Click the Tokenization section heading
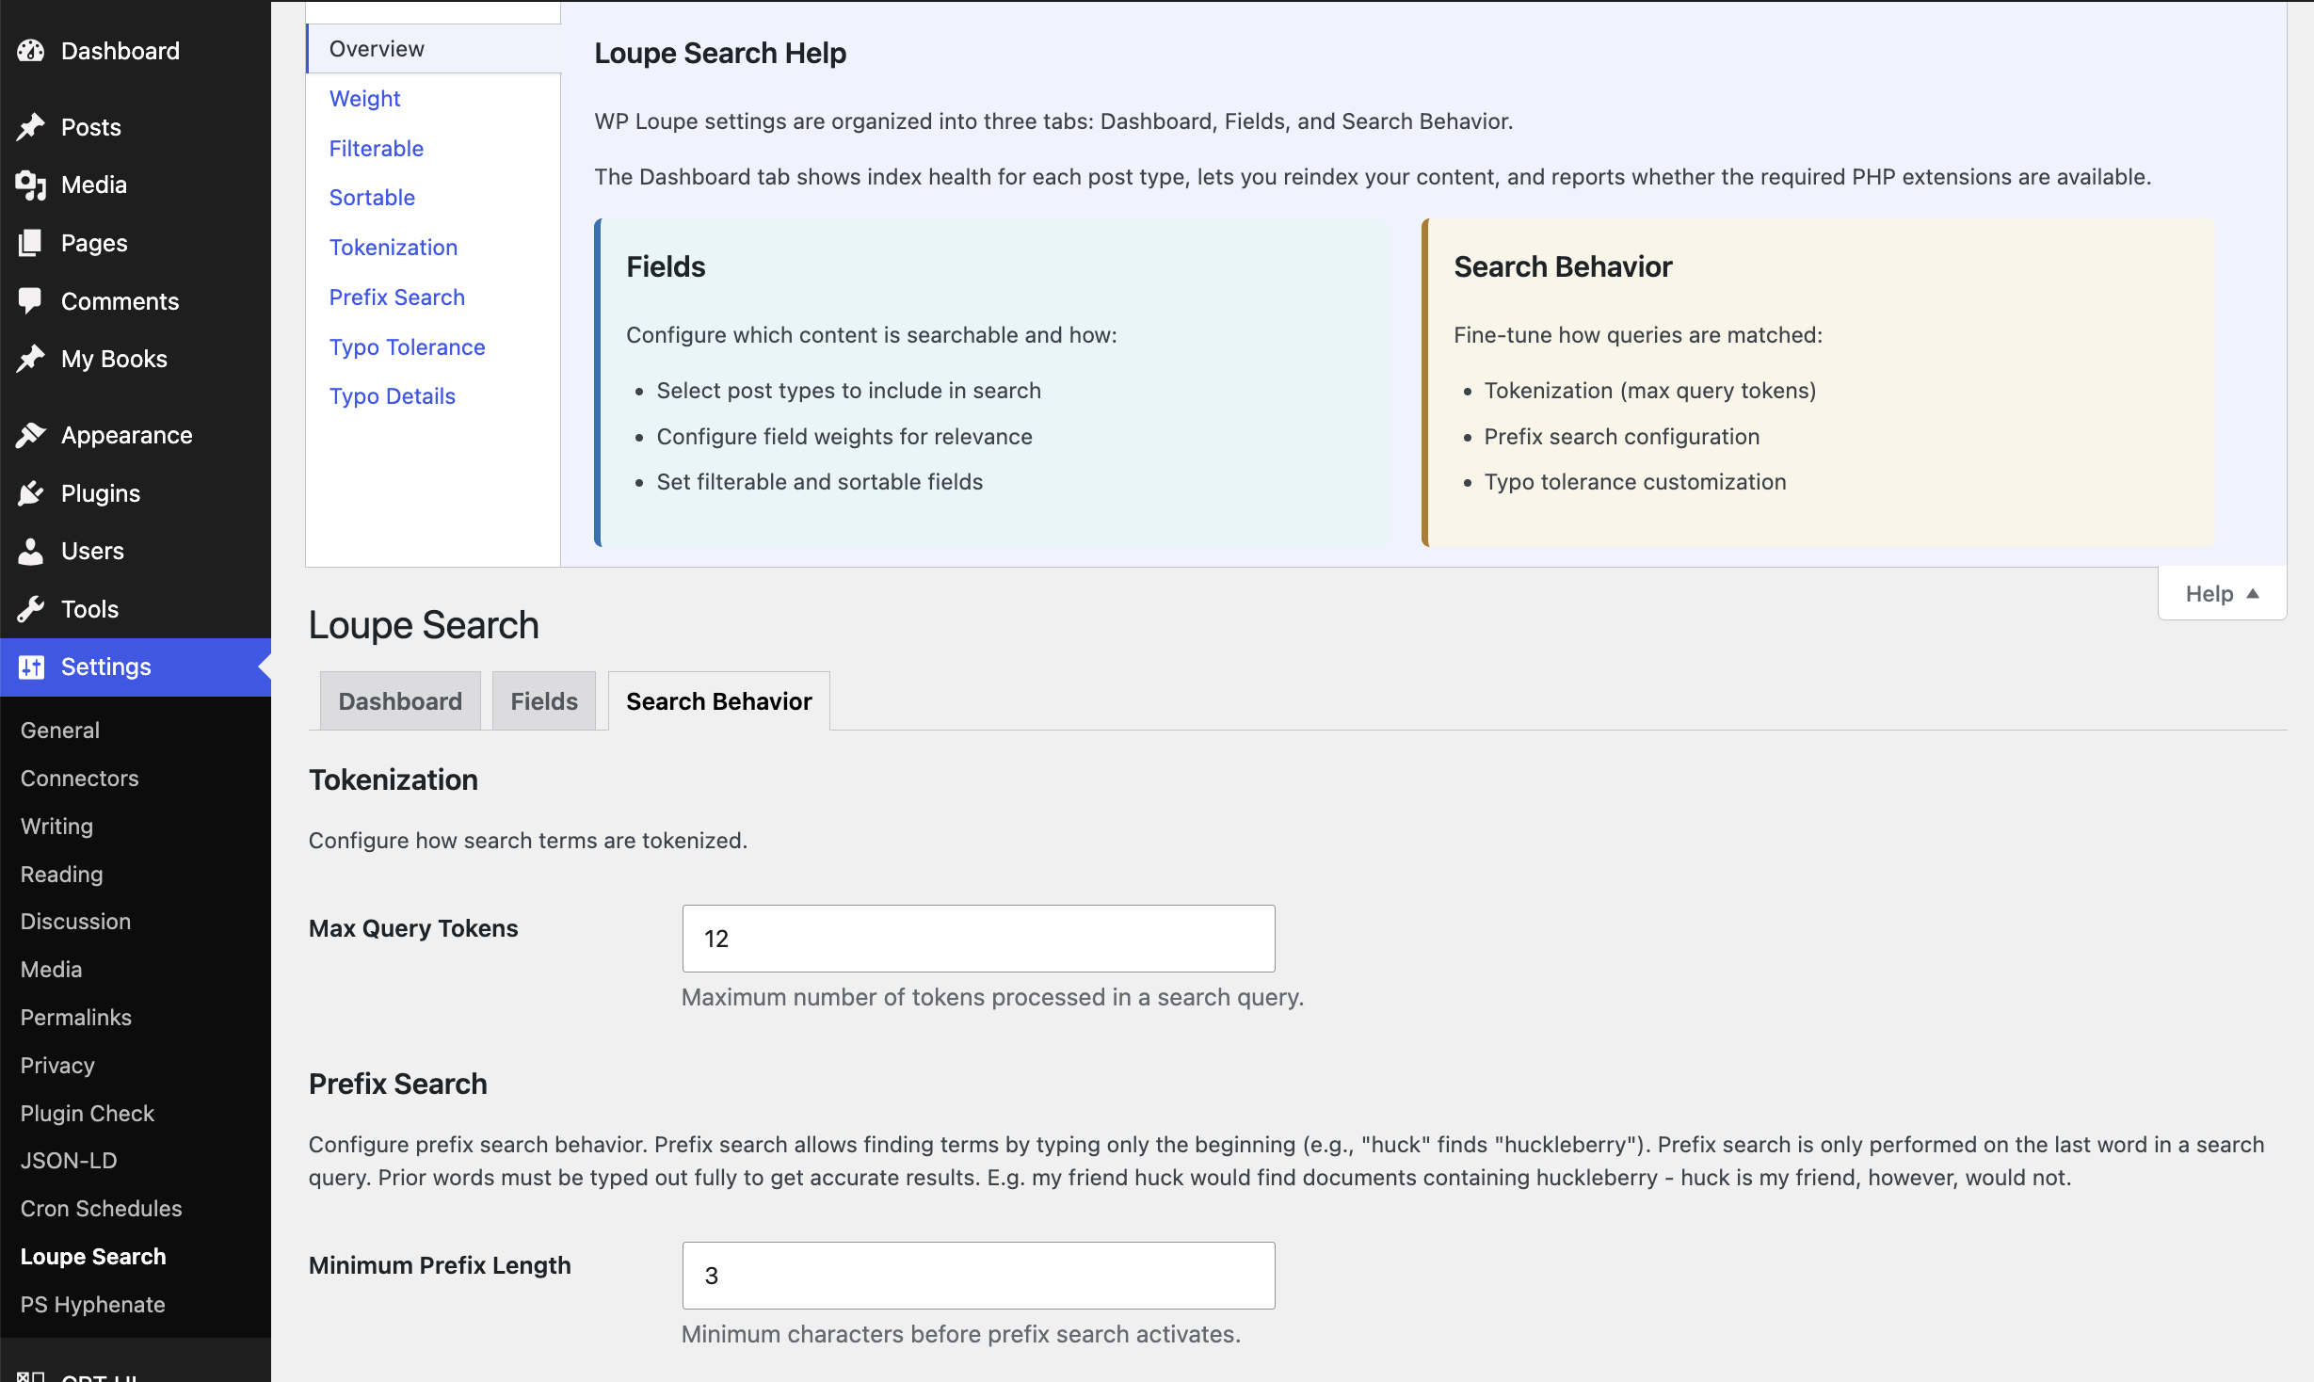Image resolution: width=2314 pixels, height=1382 pixels. (x=394, y=780)
